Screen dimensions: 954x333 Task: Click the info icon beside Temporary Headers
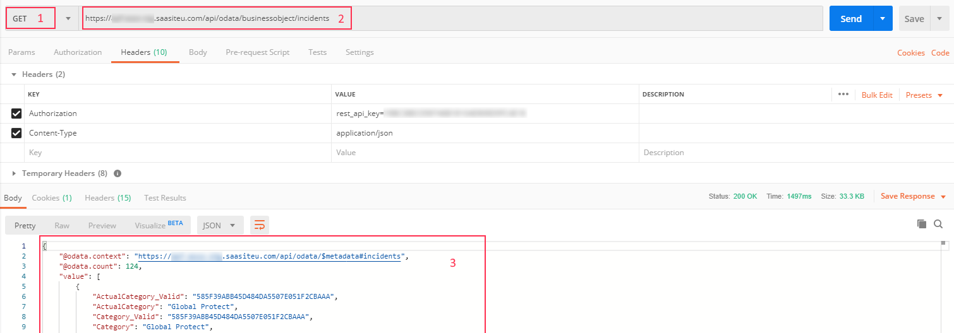click(x=118, y=173)
